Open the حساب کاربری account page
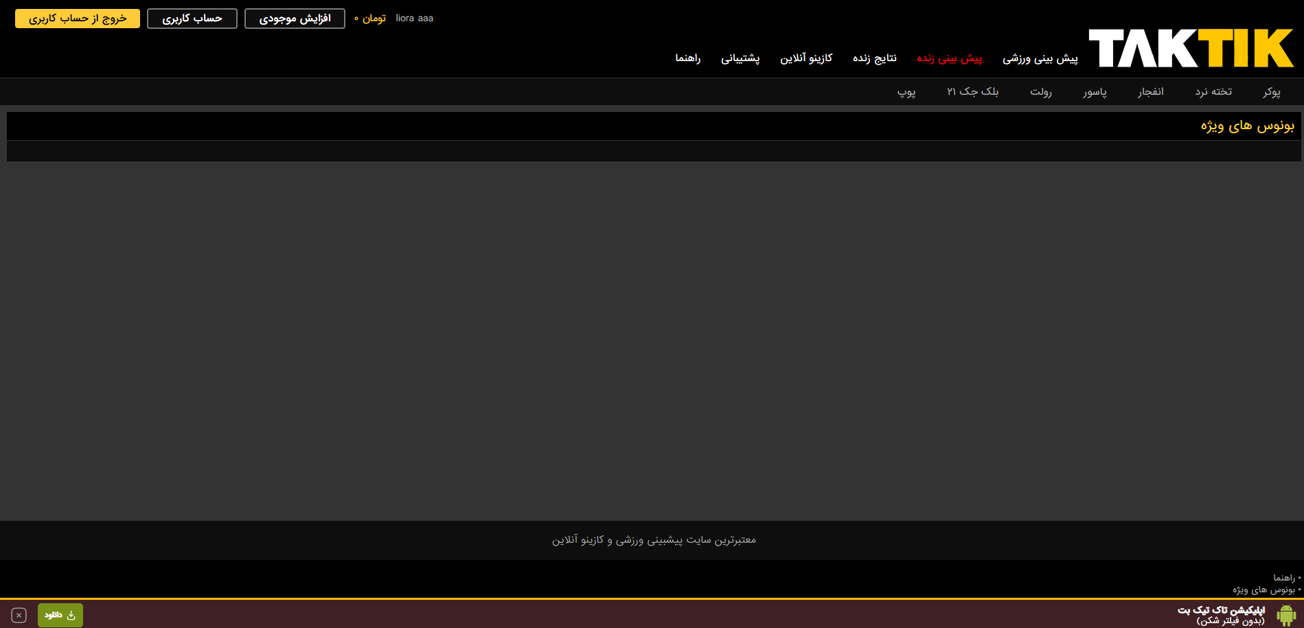The height and width of the screenshot is (628, 1304). click(x=192, y=19)
